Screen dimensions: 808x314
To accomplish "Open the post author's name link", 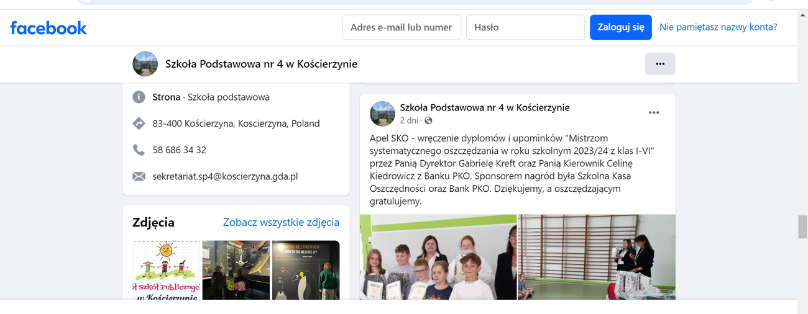I will [485, 107].
